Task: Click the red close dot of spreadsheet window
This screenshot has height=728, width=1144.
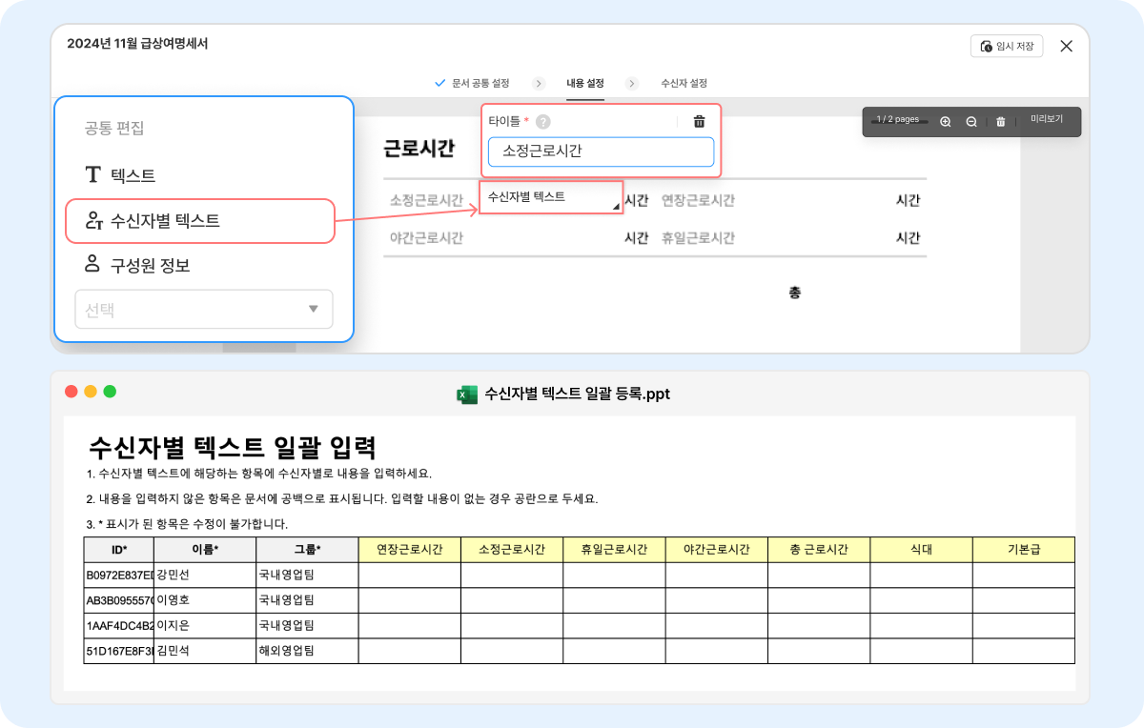Action: point(71,391)
